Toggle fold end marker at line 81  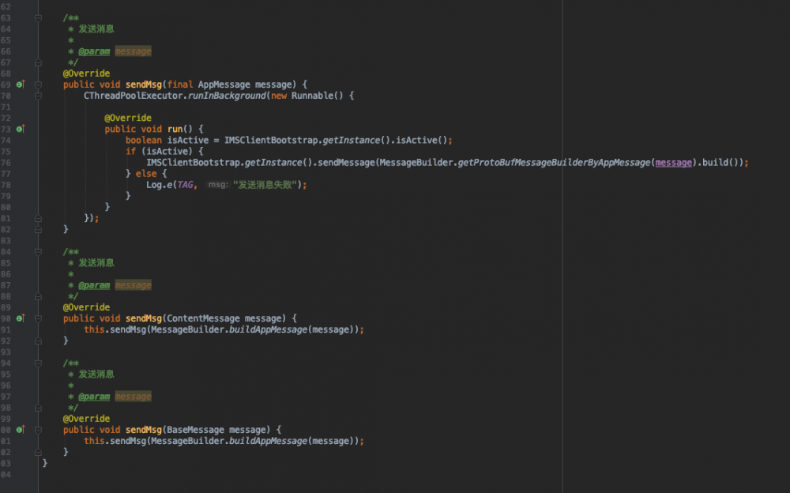tap(38, 218)
